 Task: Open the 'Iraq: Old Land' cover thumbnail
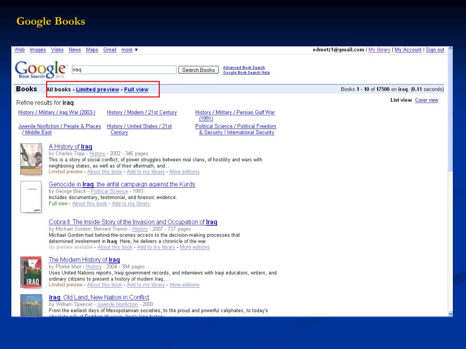click(31, 305)
